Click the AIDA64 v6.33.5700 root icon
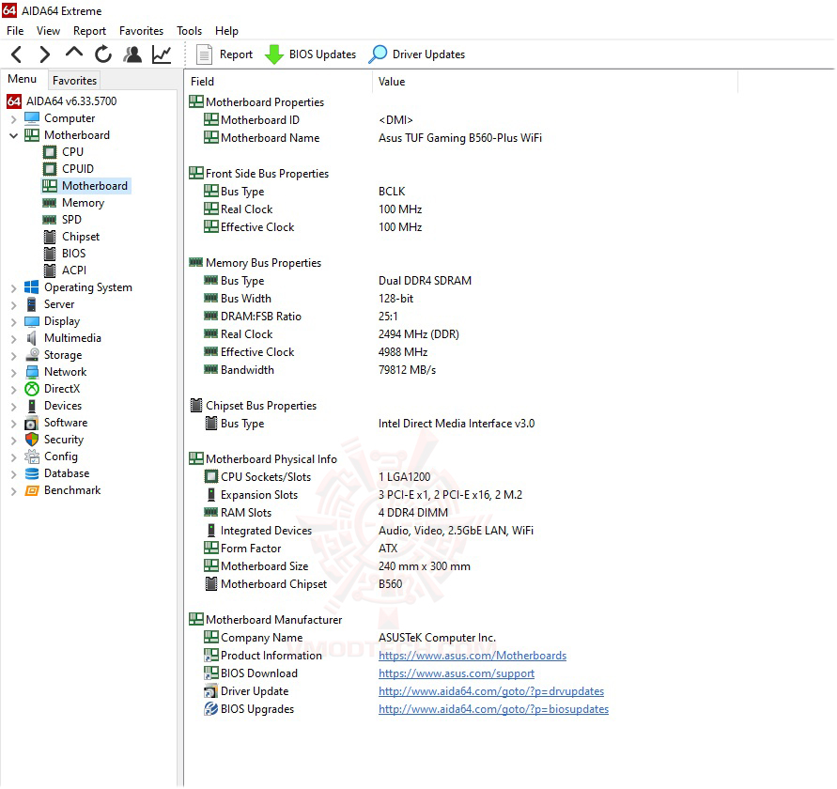Screen dimensions: 837x789 [x=14, y=101]
